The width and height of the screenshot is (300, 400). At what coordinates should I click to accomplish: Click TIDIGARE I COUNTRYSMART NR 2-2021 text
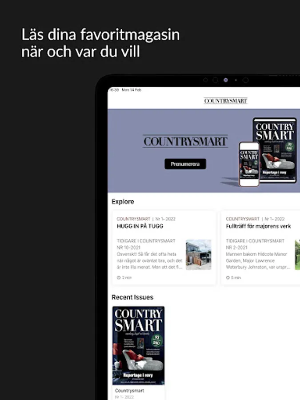[x=255, y=244]
